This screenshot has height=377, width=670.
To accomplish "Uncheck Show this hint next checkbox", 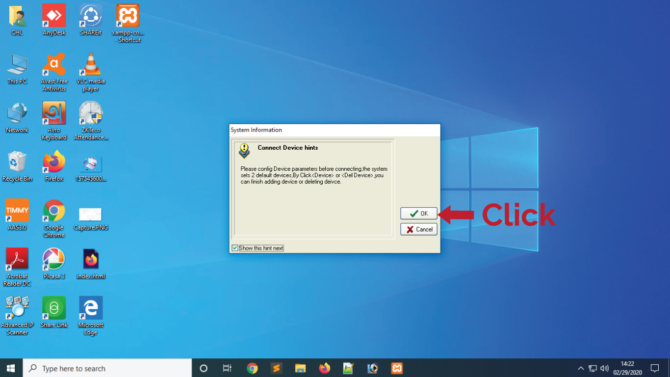I will (x=235, y=248).
